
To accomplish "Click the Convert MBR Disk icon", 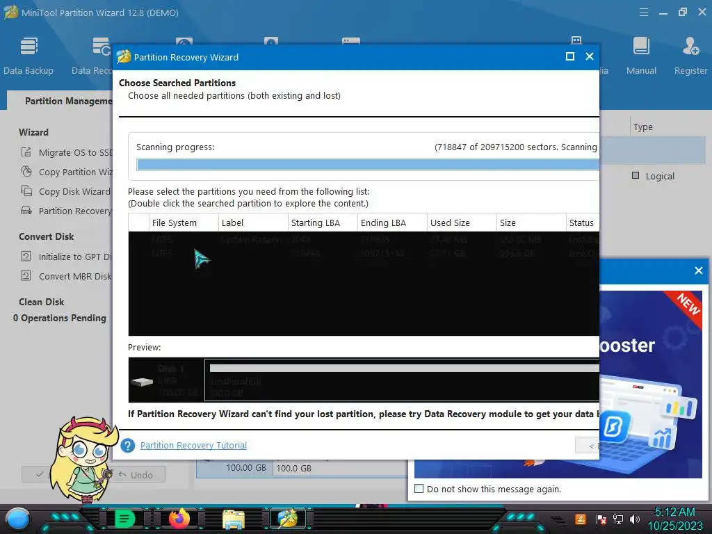I will 26,276.
